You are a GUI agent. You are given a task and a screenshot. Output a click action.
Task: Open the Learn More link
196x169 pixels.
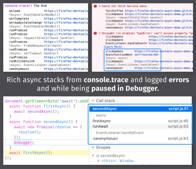click(113, 47)
